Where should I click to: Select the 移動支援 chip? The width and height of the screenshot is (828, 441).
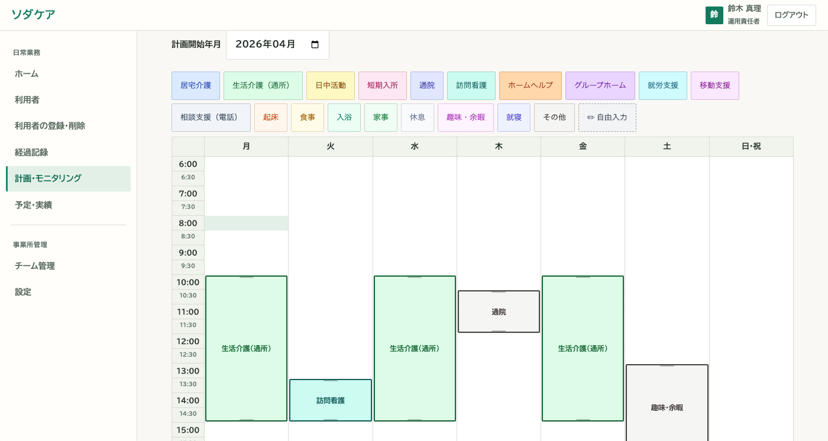coord(715,86)
